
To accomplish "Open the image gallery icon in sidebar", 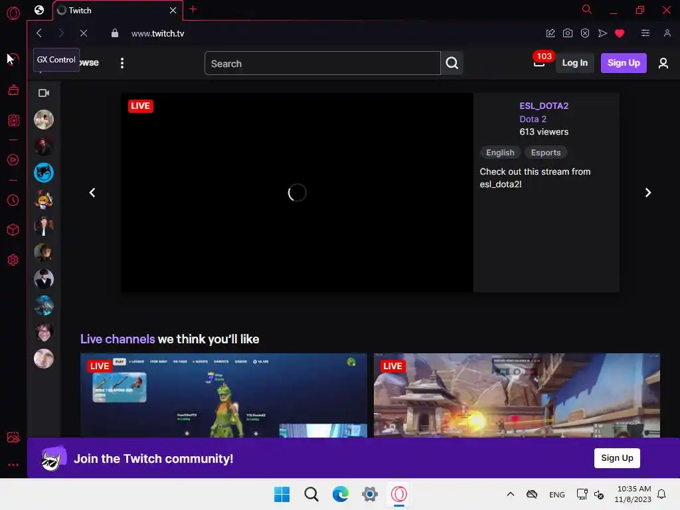I will 13,437.
